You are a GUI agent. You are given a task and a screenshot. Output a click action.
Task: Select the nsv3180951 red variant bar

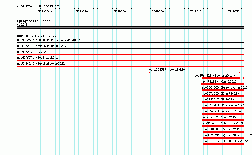pyautogui.click(x=223, y=126)
